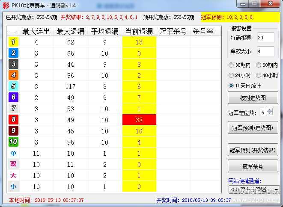Screen dimensions: 283x207
Task: Click the 开奖时间 status text
Action: click(x=194, y=200)
